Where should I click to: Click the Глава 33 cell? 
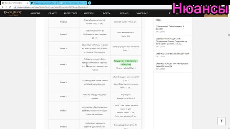point(64,96)
